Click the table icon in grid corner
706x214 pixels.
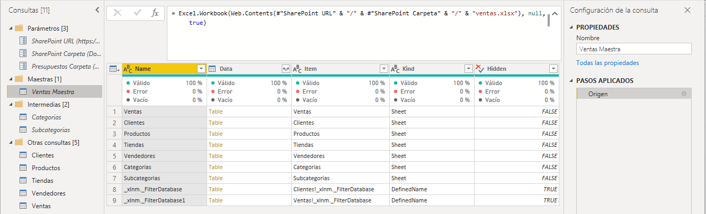(114, 69)
